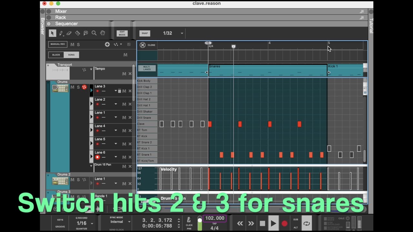Open the Browser side tab
This screenshot has width=413, height=232.
point(42,26)
